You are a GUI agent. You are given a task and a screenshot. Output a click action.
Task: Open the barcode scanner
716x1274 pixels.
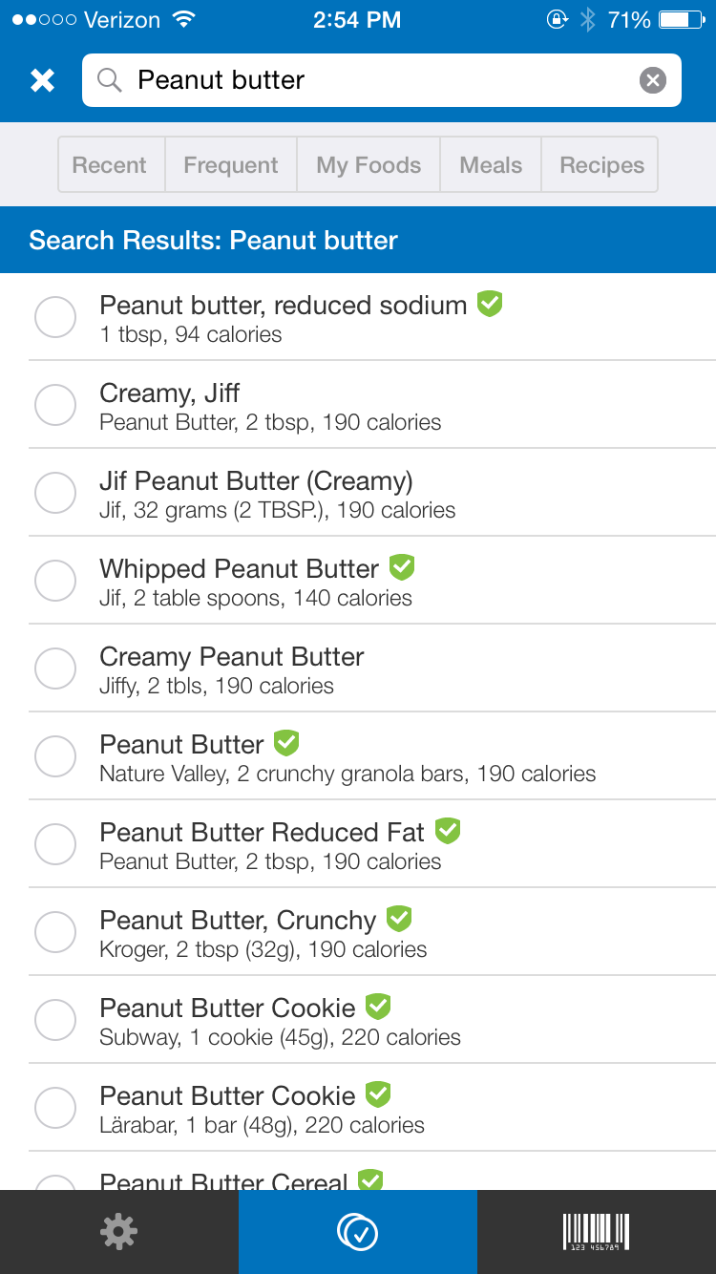pos(596,1232)
